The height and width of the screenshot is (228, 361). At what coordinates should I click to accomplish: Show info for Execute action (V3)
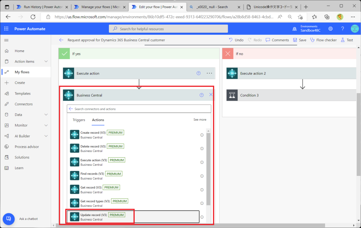pyautogui.click(x=202, y=162)
